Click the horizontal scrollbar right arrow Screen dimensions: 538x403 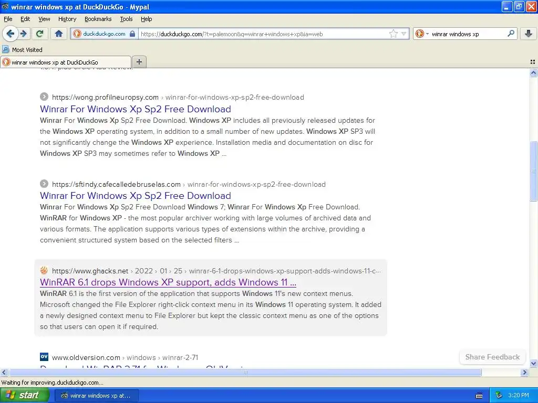click(x=524, y=372)
